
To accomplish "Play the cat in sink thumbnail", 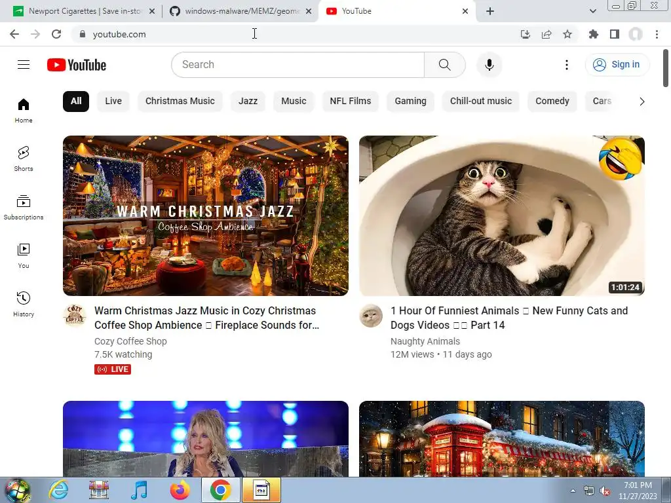I will 501,215.
